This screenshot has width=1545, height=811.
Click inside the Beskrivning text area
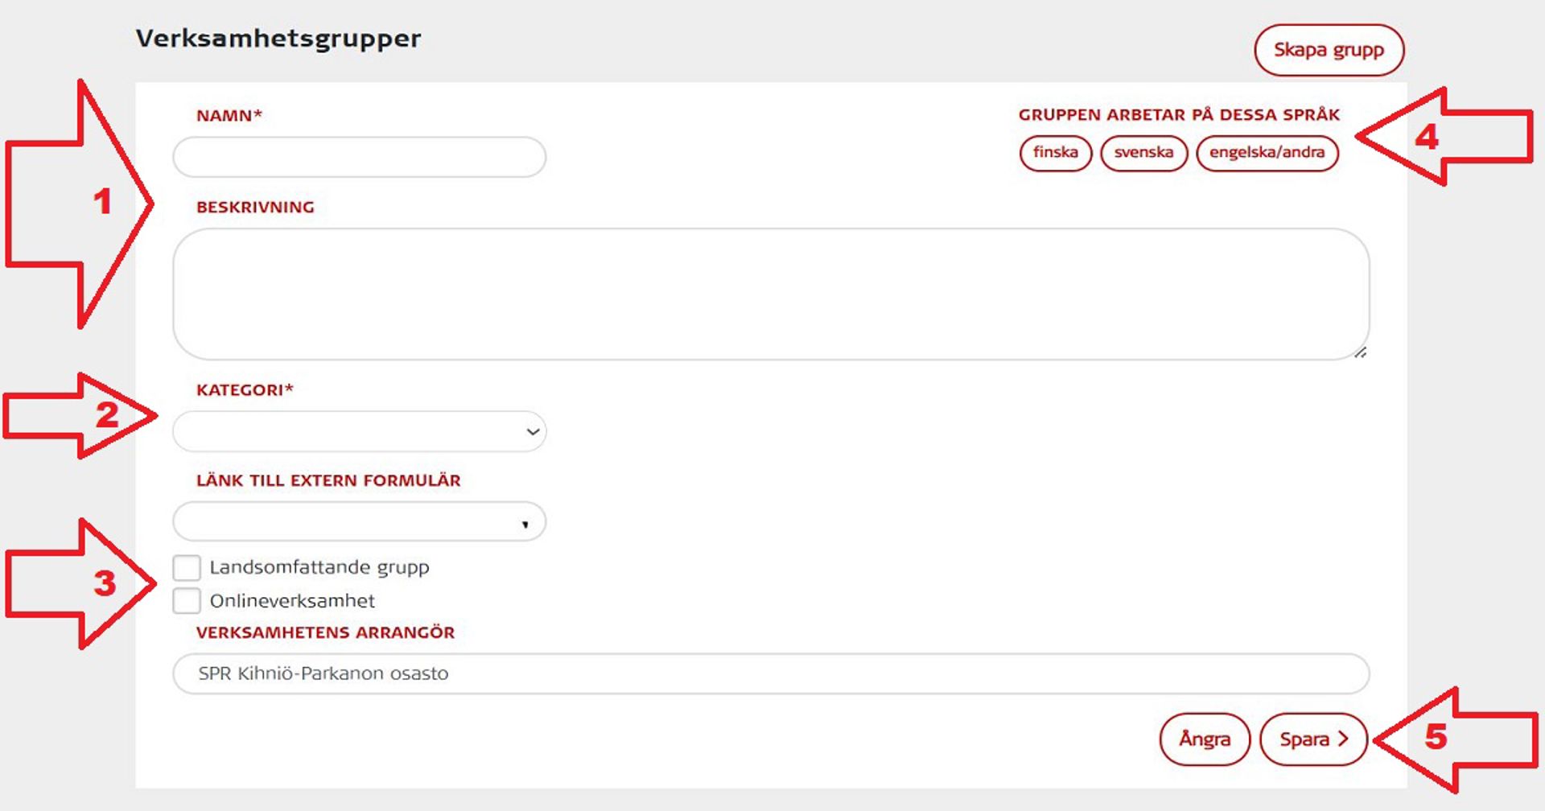770,294
